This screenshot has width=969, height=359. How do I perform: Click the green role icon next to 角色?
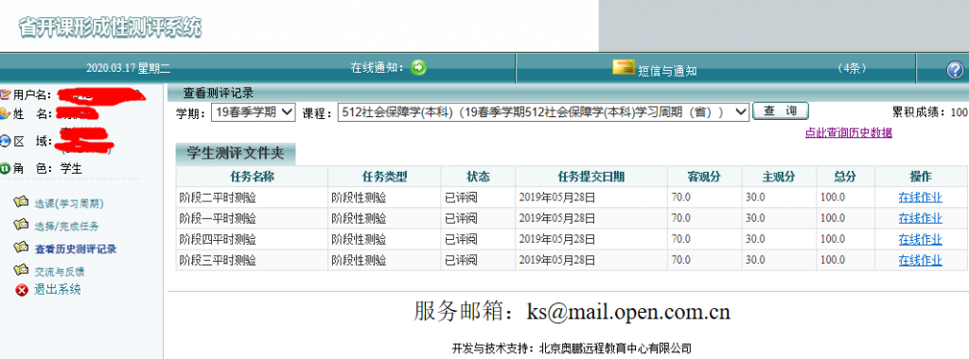click(6, 168)
